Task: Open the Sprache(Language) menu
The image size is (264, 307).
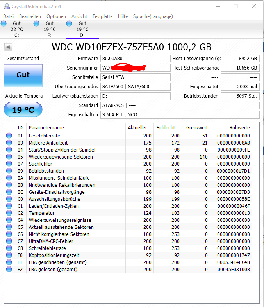Action: [153, 16]
